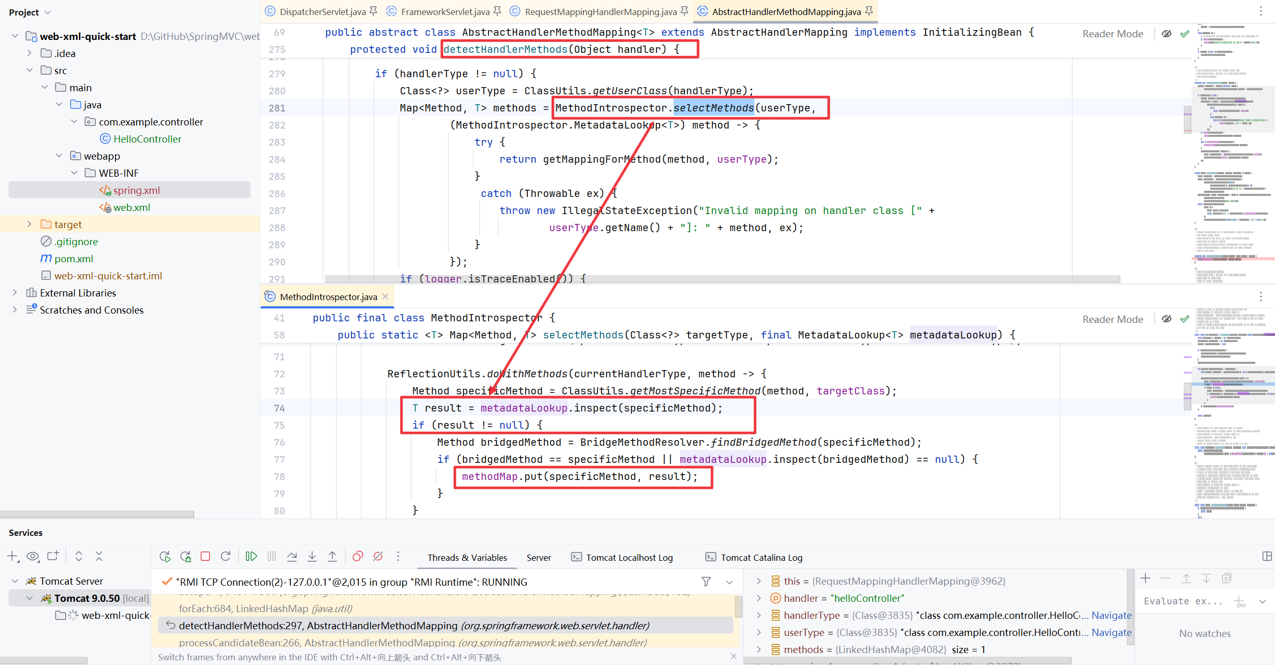Toggle Mute Breakpoints in debugger toolbar

[x=378, y=556]
